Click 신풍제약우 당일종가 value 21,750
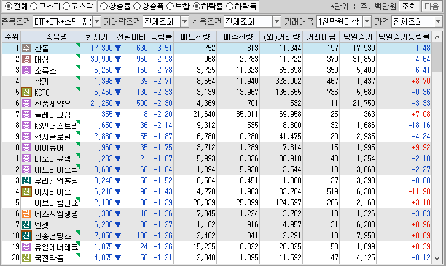Screen dimensions: 446x266 pos(364,104)
